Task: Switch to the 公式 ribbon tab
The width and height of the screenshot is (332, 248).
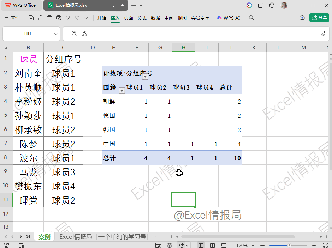Action: [142, 18]
